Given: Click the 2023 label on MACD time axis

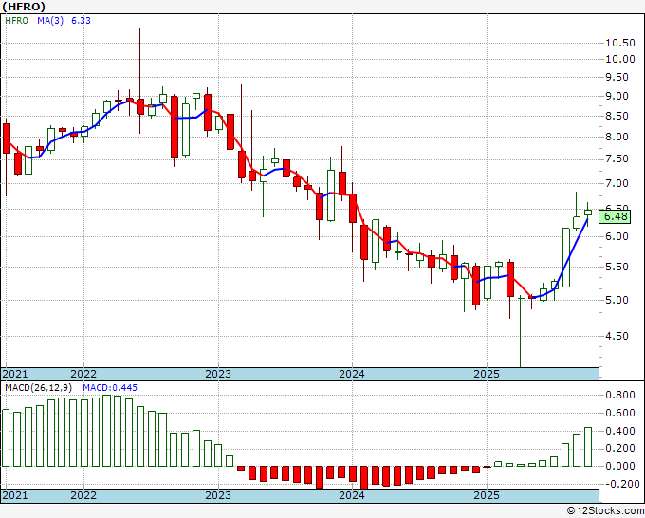Looking at the screenshot, I should click(218, 495).
